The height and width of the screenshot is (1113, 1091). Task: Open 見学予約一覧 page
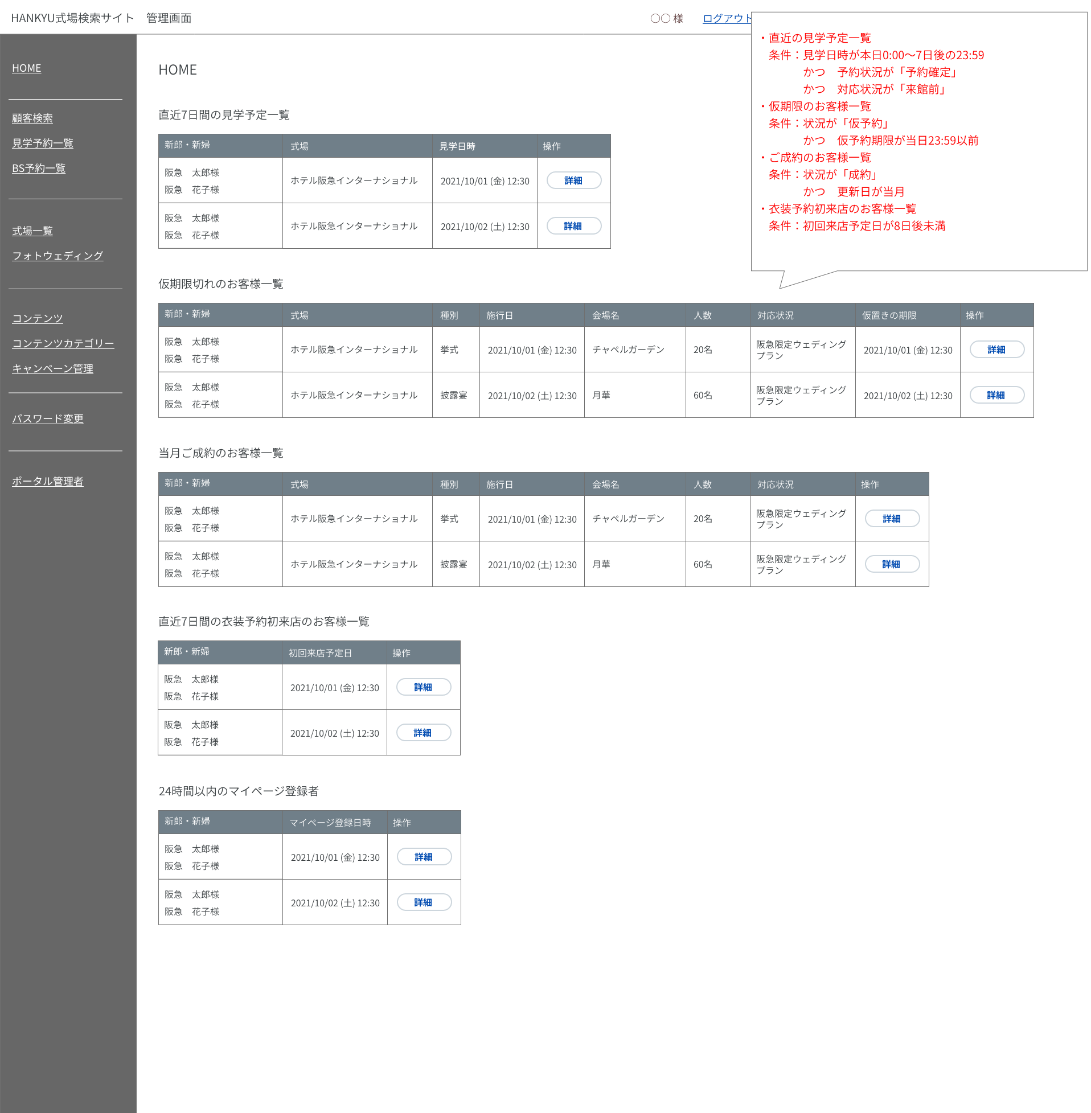click(42, 143)
